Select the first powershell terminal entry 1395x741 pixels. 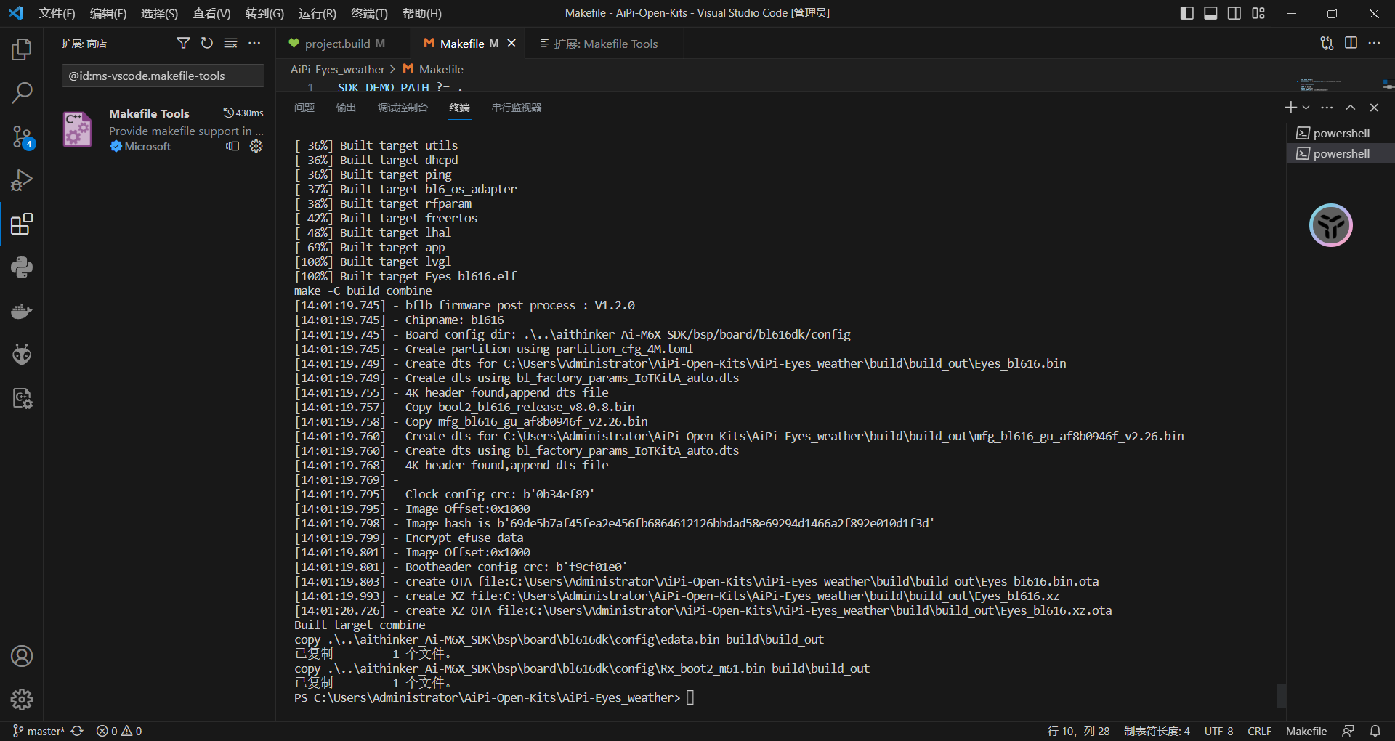pyautogui.click(x=1341, y=133)
